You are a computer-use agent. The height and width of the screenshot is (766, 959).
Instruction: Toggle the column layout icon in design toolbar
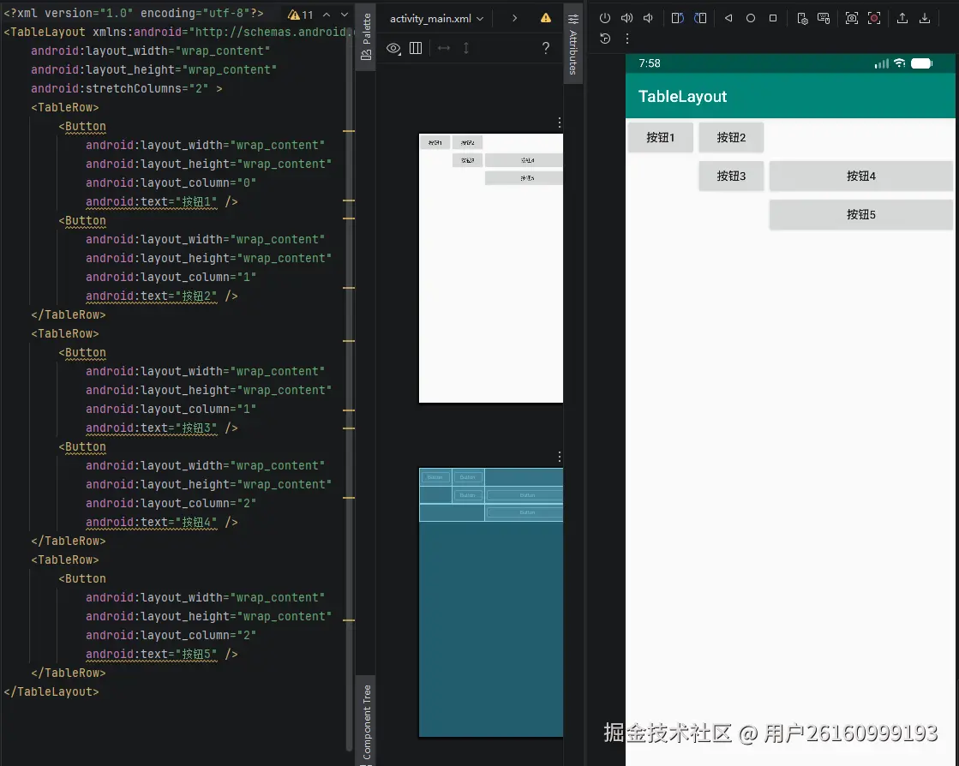click(416, 49)
